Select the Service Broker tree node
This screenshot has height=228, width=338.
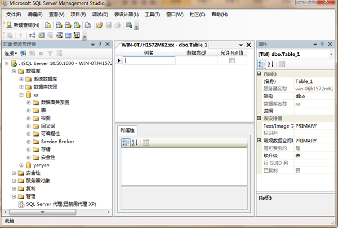point(57,141)
